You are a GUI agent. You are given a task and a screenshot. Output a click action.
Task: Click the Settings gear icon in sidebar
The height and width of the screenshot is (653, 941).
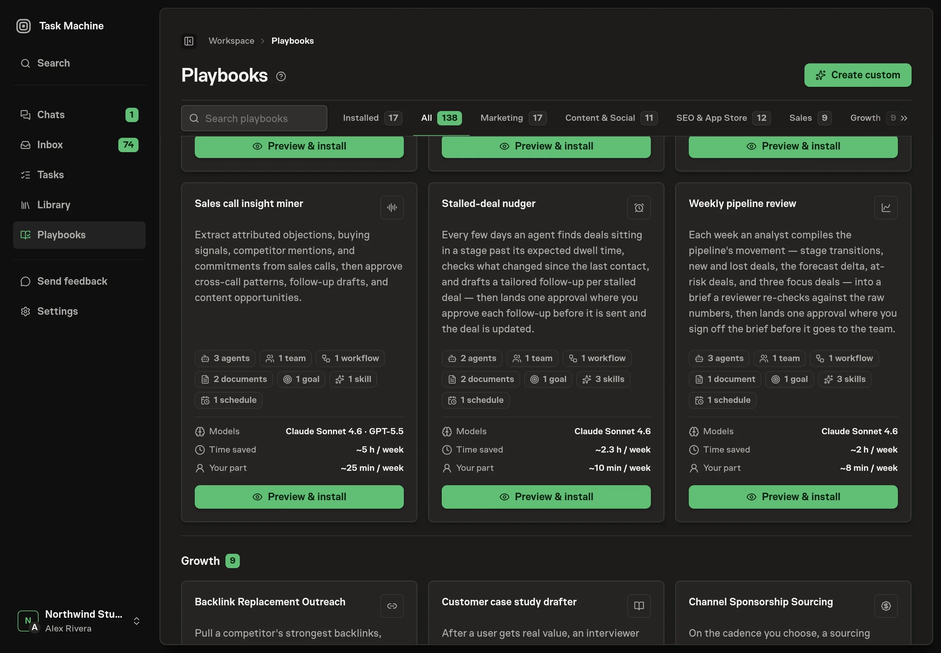[25, 311]
